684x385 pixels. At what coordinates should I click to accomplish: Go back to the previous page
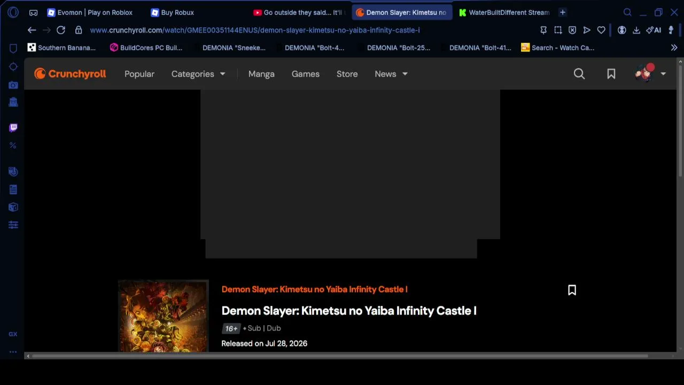click(32, 30)
